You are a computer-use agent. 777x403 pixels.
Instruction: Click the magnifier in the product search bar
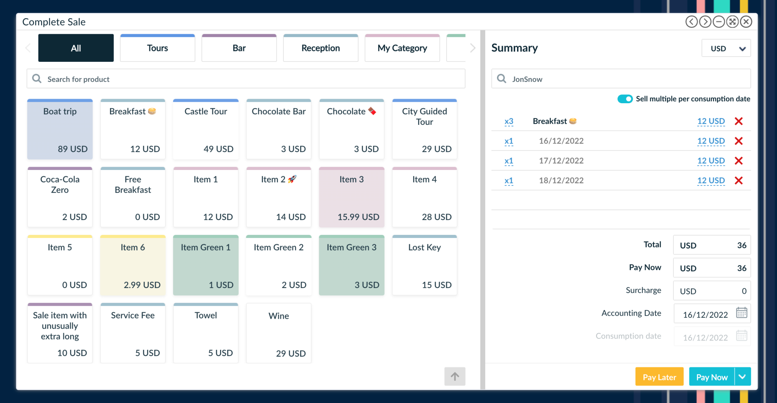[x=36, y=79]
